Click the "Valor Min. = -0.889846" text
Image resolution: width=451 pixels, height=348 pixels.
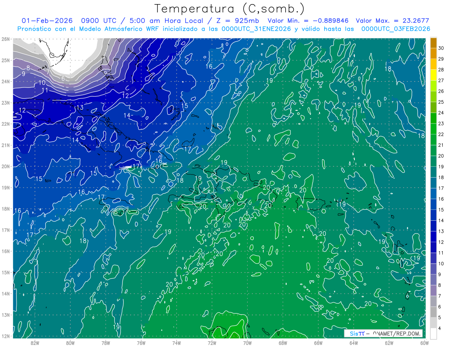coord(308,21)
